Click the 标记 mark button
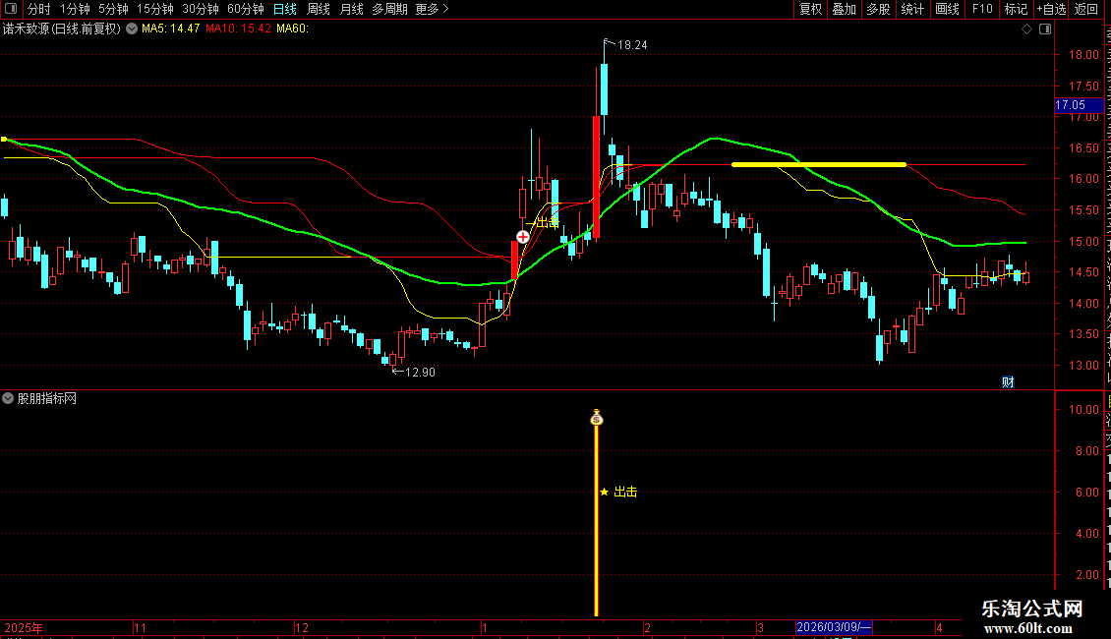1111x639 pixels. pos(1016,9)
